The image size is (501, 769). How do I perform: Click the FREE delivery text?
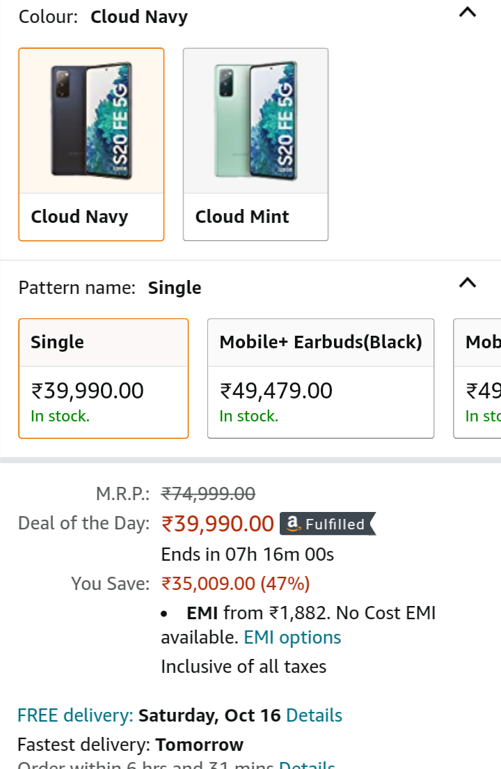click(x=75, y=715)
